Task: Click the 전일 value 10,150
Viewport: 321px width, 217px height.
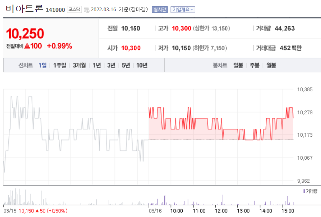Action: (130, 28)
